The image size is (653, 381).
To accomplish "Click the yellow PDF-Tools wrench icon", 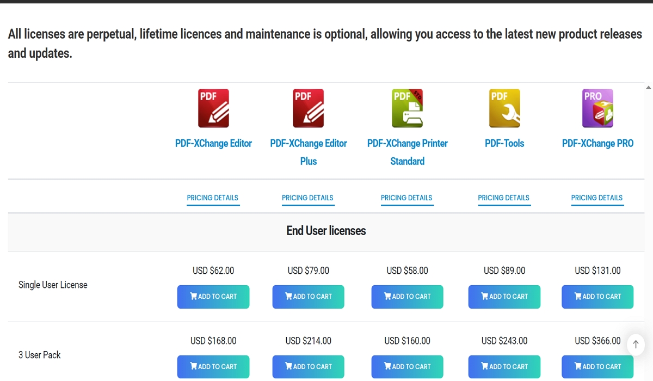I will pos(504,108).
